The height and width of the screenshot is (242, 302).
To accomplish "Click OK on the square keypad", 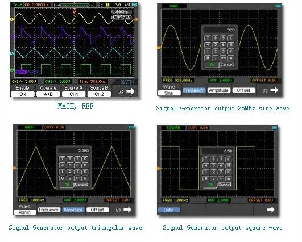I will click(210, 185).
